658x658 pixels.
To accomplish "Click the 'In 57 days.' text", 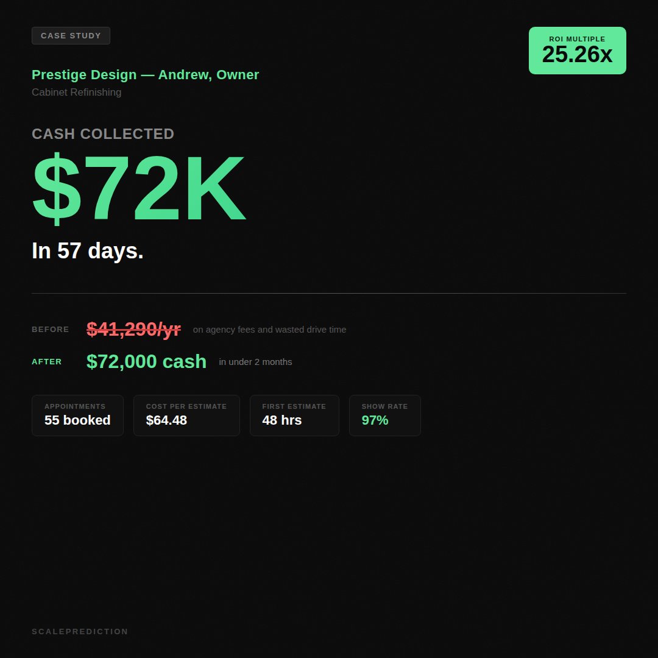I will tap(87, 251).
